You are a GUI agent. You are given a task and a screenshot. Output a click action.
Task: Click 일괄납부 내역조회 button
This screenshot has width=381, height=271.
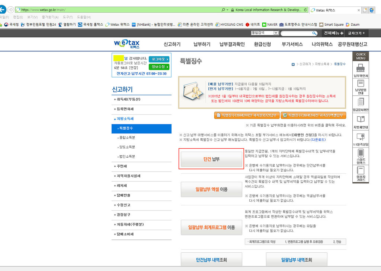pyautogui.click(x=297, y=259)
